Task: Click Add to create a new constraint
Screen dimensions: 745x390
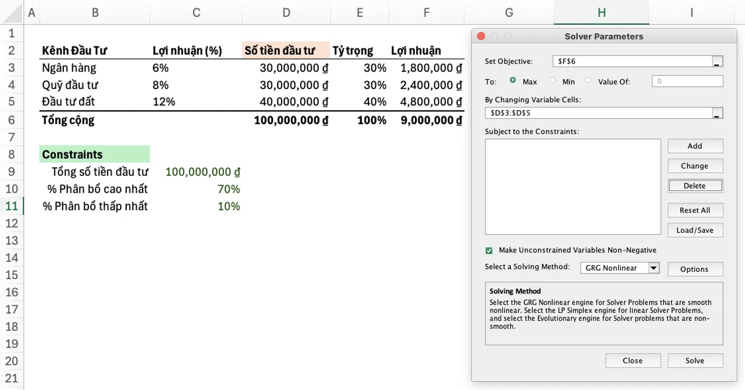Action: pos(695,146)
